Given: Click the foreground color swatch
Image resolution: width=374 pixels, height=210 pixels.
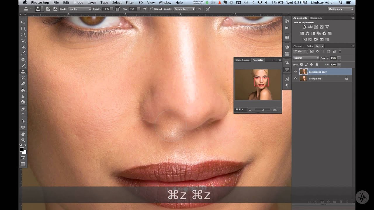Looking at the screenshot, I should [22, 149].
